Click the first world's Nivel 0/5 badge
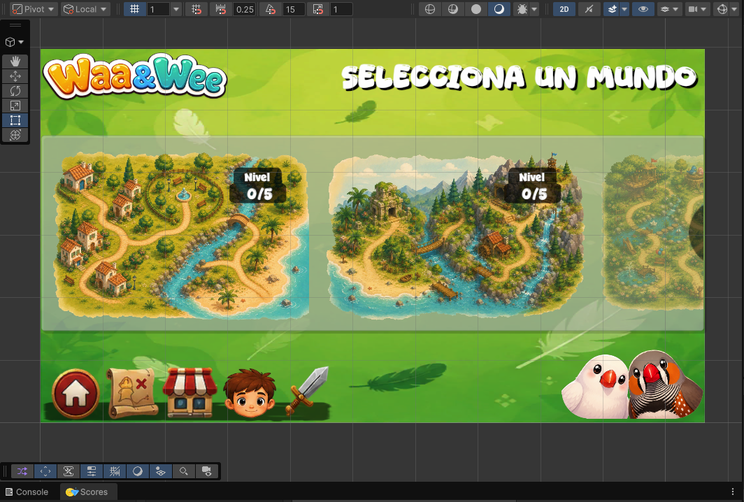This screenshot has height=502, width=744. [x=257, y=186]
